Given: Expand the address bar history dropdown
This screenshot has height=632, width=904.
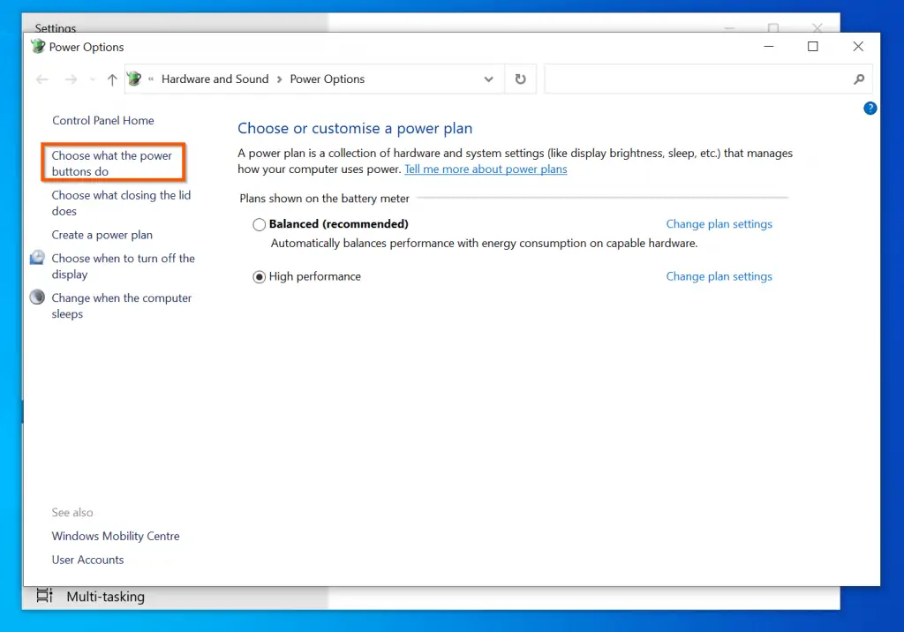Looking at the screenshot, I should click(x=488, y=79).
